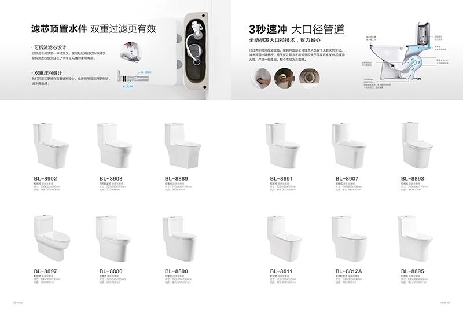
Task: Click the BL-8812A toilet photo
Action: 349,238
